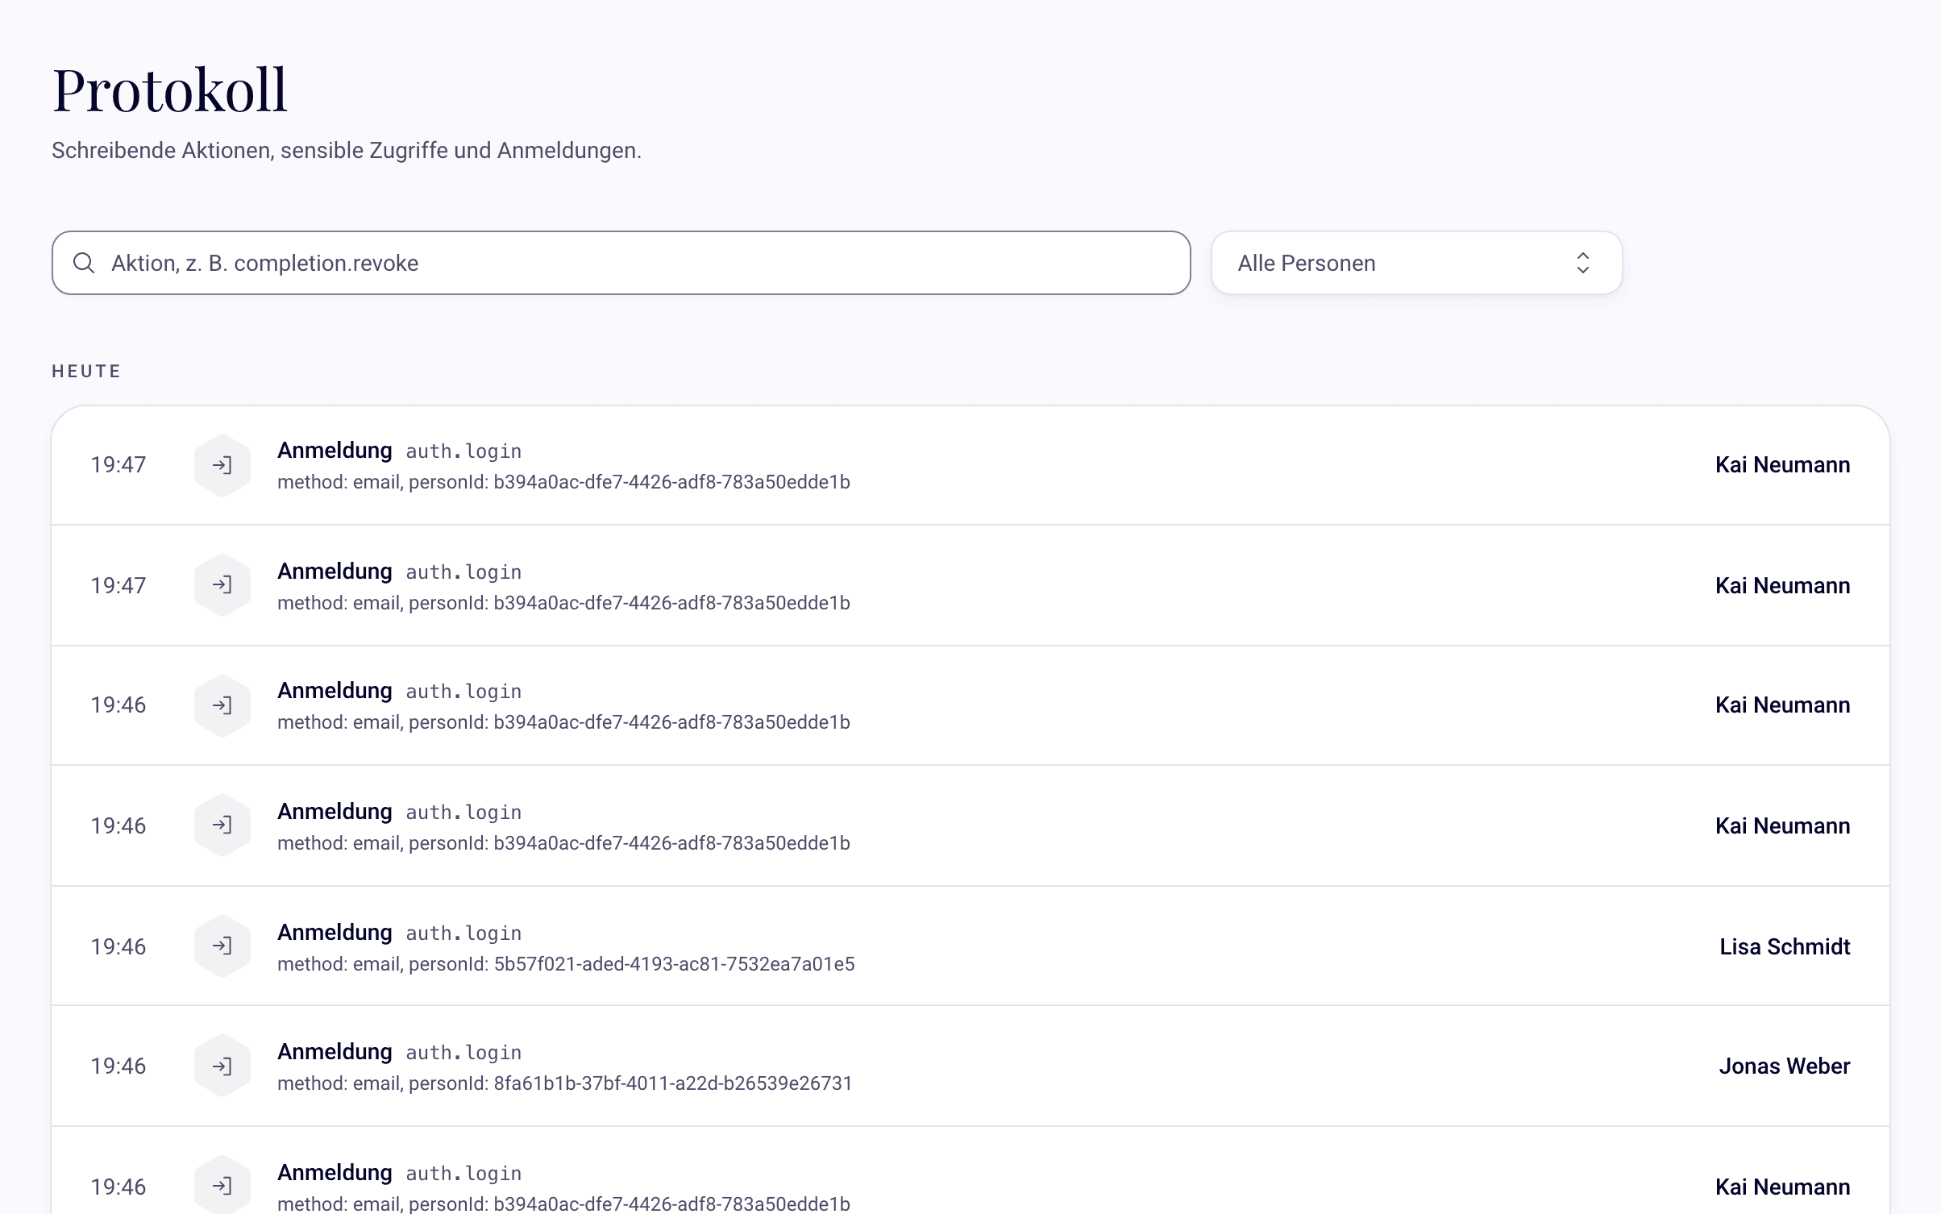Click the login icon of the topmost log entry
Screen dimensions: 1941x1214
pos(222,465)
